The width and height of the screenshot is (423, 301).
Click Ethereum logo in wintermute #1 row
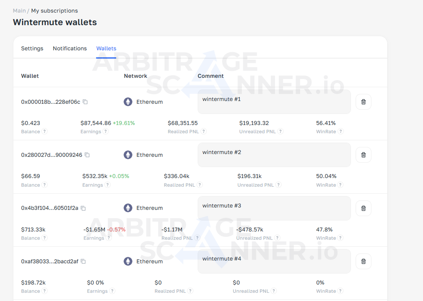click(x=128, y=102)
